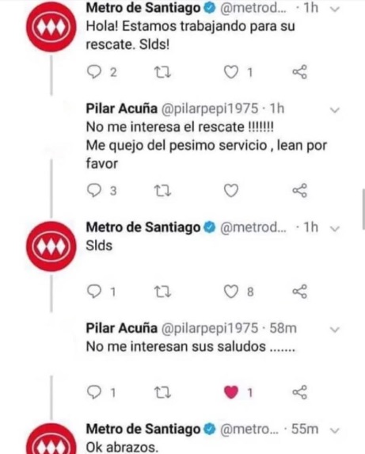Reply to Metro's standalone 'Slds' tweet
This screenshot has width=365, height=454.
[94, 292]
